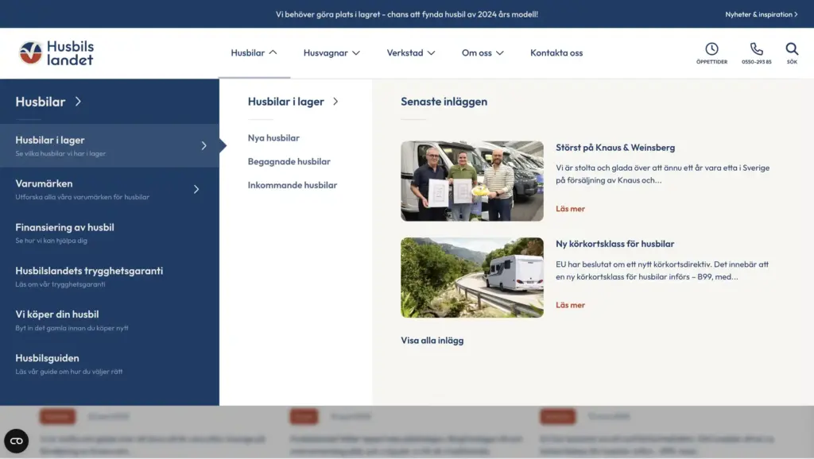Click the Husbilslandet logo

point(56,52)
